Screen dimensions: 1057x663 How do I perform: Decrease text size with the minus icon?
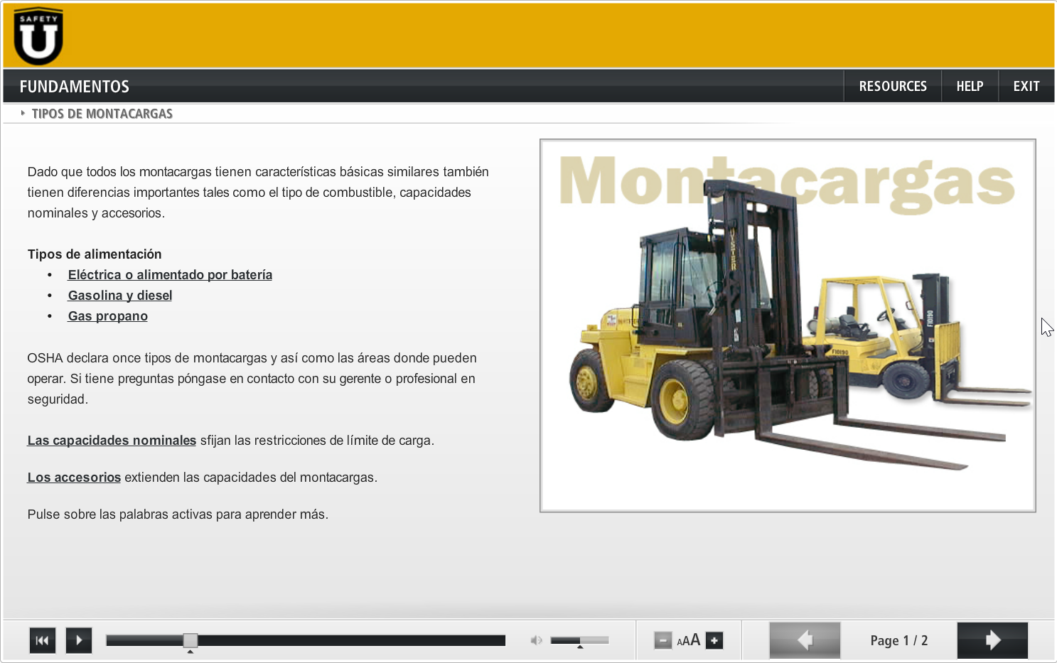point(662,640)
